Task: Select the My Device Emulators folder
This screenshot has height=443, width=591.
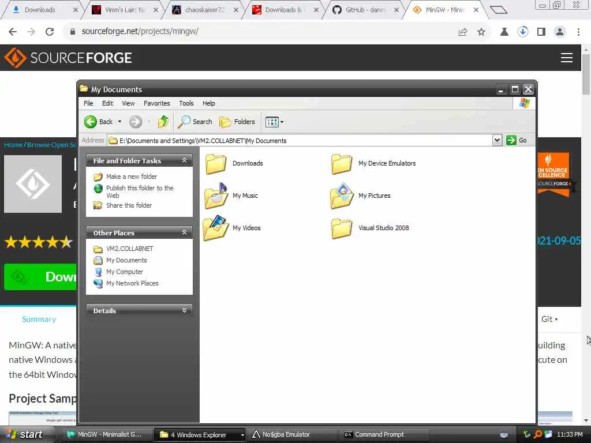Action: tap(373, 163)
